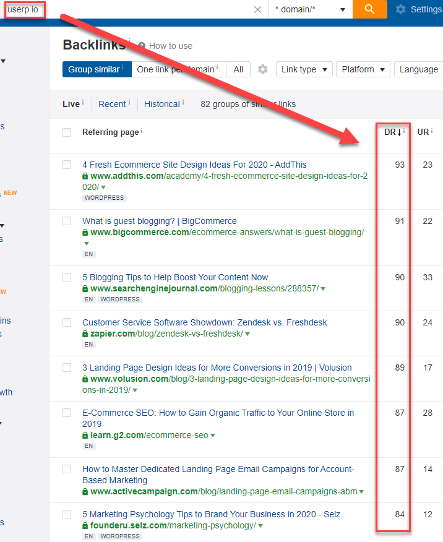Select the One link per domain view

[x=179, y=69]
